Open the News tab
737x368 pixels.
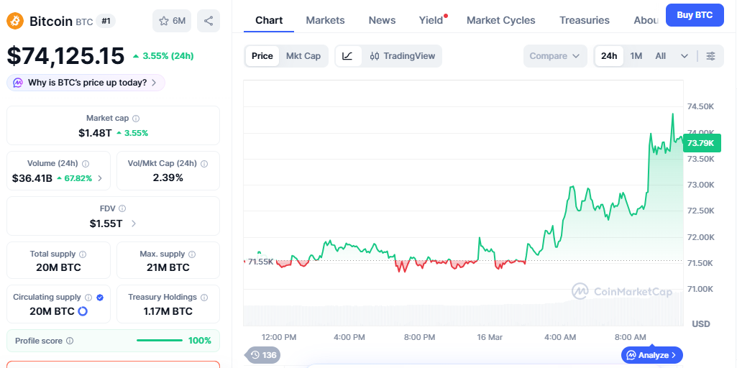[382, 20]
